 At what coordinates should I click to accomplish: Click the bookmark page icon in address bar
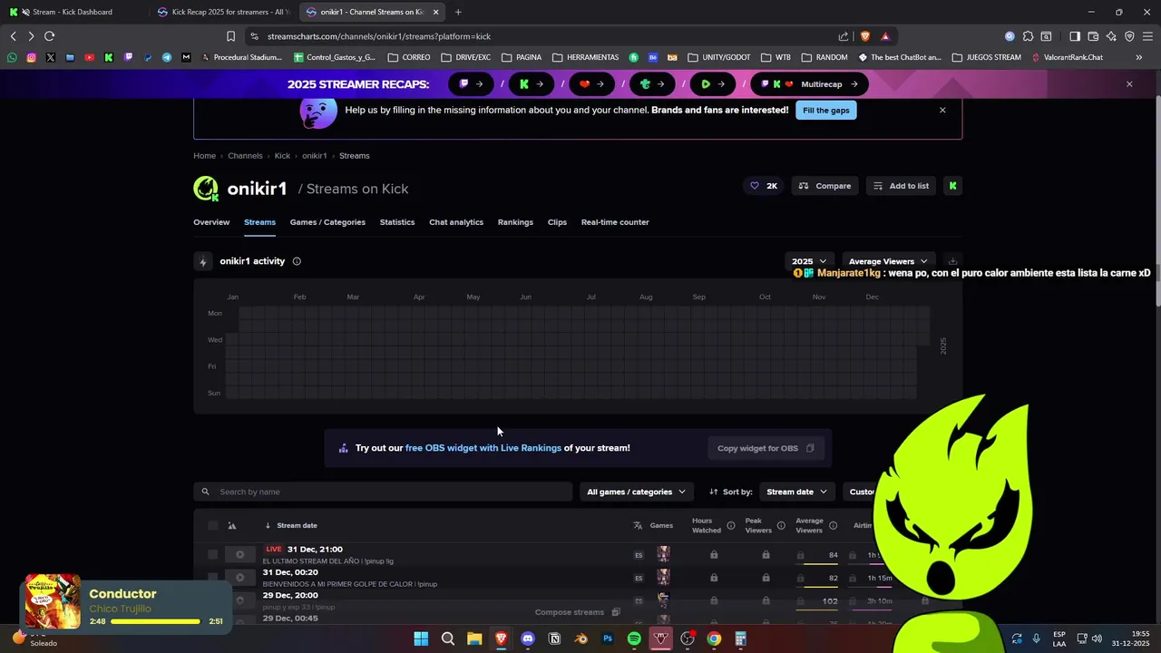coord(230,36)
